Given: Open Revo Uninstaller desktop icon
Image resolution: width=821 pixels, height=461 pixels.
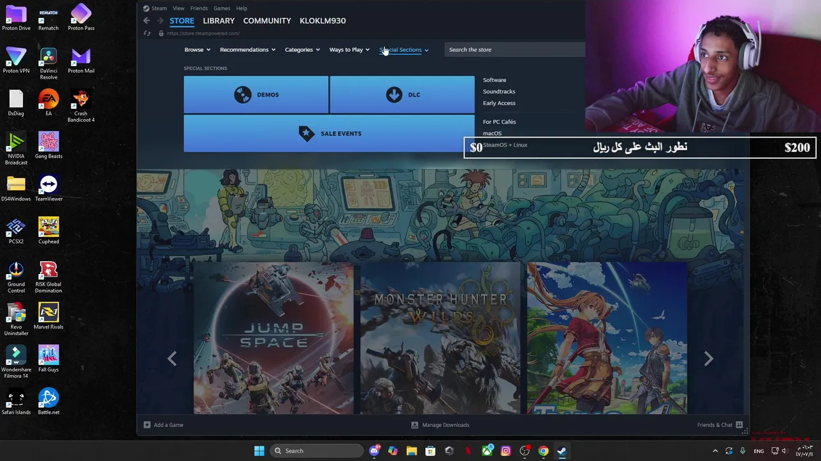Looking at the screenshot, I should pyautogui.click(x=16, y=319).
